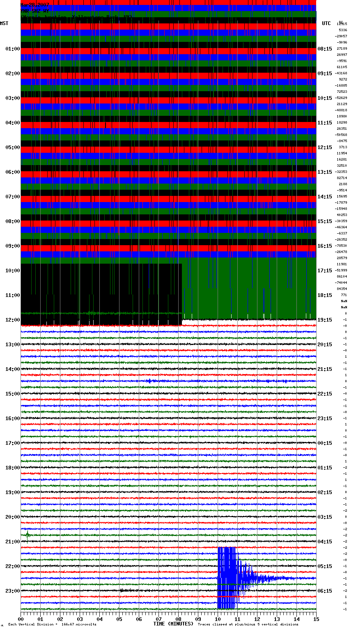349x630 pixels.
Task: Click the 22:15 UTC time label
Action: 325,394
